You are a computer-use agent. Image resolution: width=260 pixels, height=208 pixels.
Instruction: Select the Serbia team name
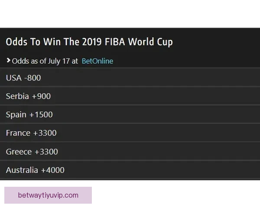point(17,96)
